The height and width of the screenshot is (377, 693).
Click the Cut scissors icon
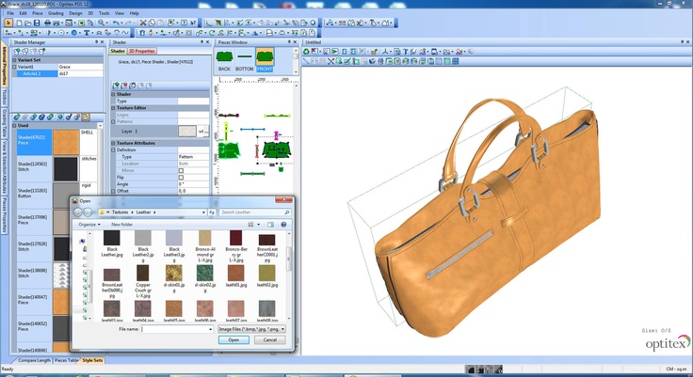click(x=143, y=23)
